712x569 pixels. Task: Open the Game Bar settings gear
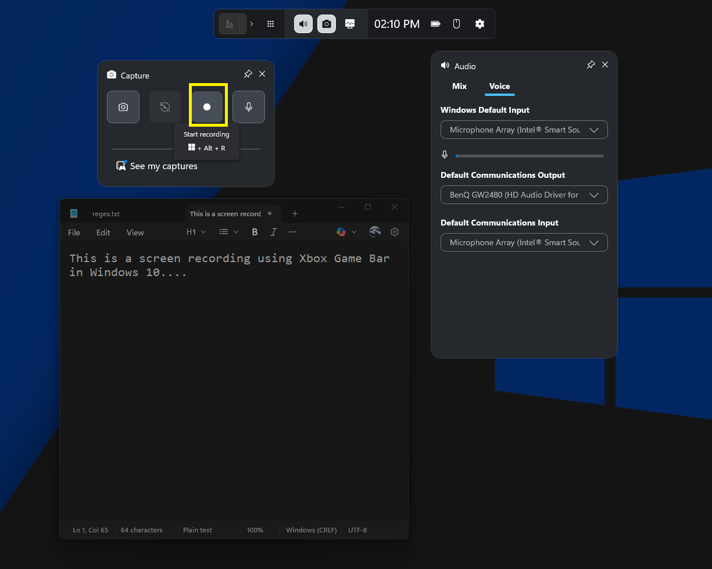click(480, 24)
